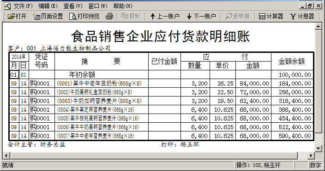Select unit price 19.50 cell
325x171 pixels.
pyautogui.click(x=223, y=101)
